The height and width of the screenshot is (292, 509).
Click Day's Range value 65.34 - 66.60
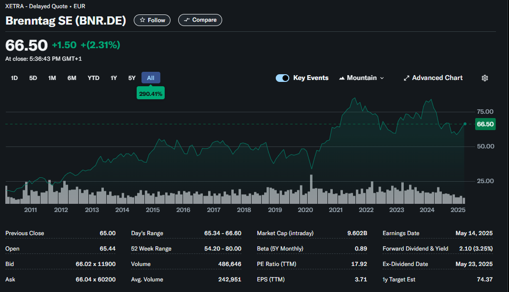point(223,233)
